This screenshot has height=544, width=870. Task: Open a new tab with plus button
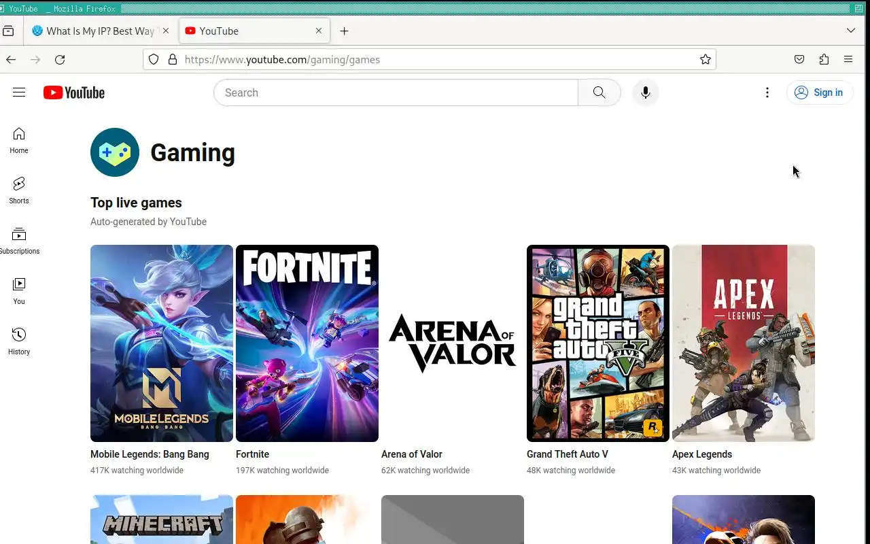pyautogui.click(x=345, y=31)
